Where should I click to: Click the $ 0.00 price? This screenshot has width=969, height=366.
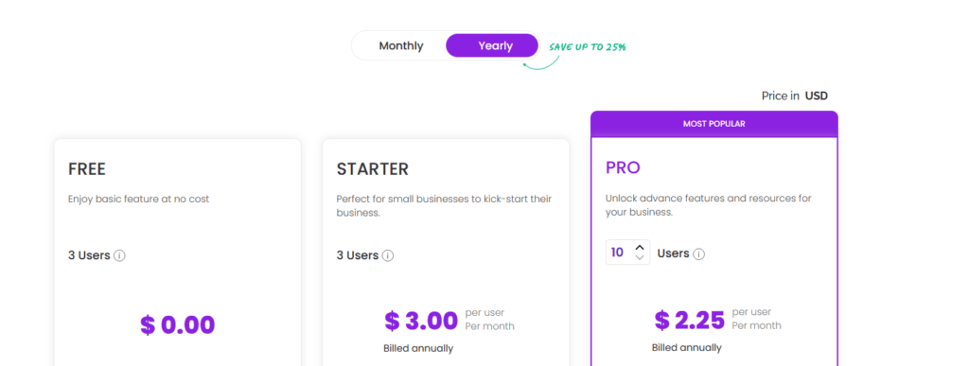177,324
